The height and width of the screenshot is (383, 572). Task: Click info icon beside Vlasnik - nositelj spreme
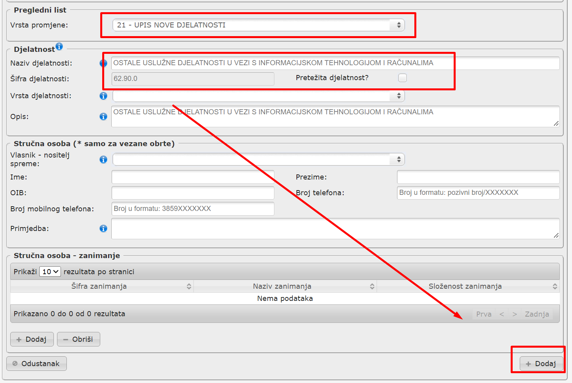[103, 159]
